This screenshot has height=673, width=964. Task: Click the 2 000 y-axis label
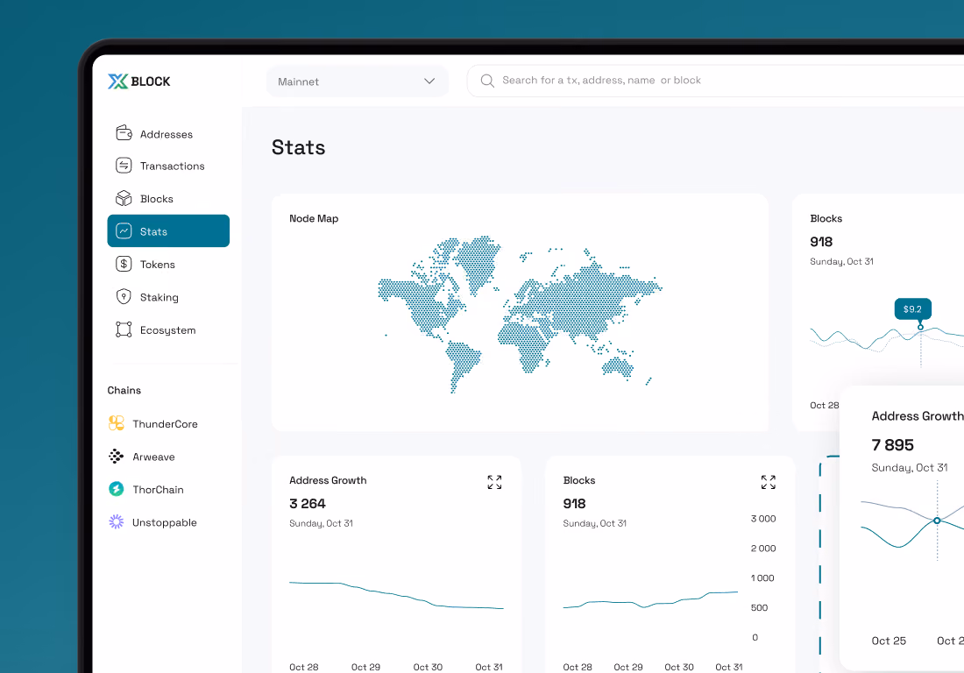point(763,549)
